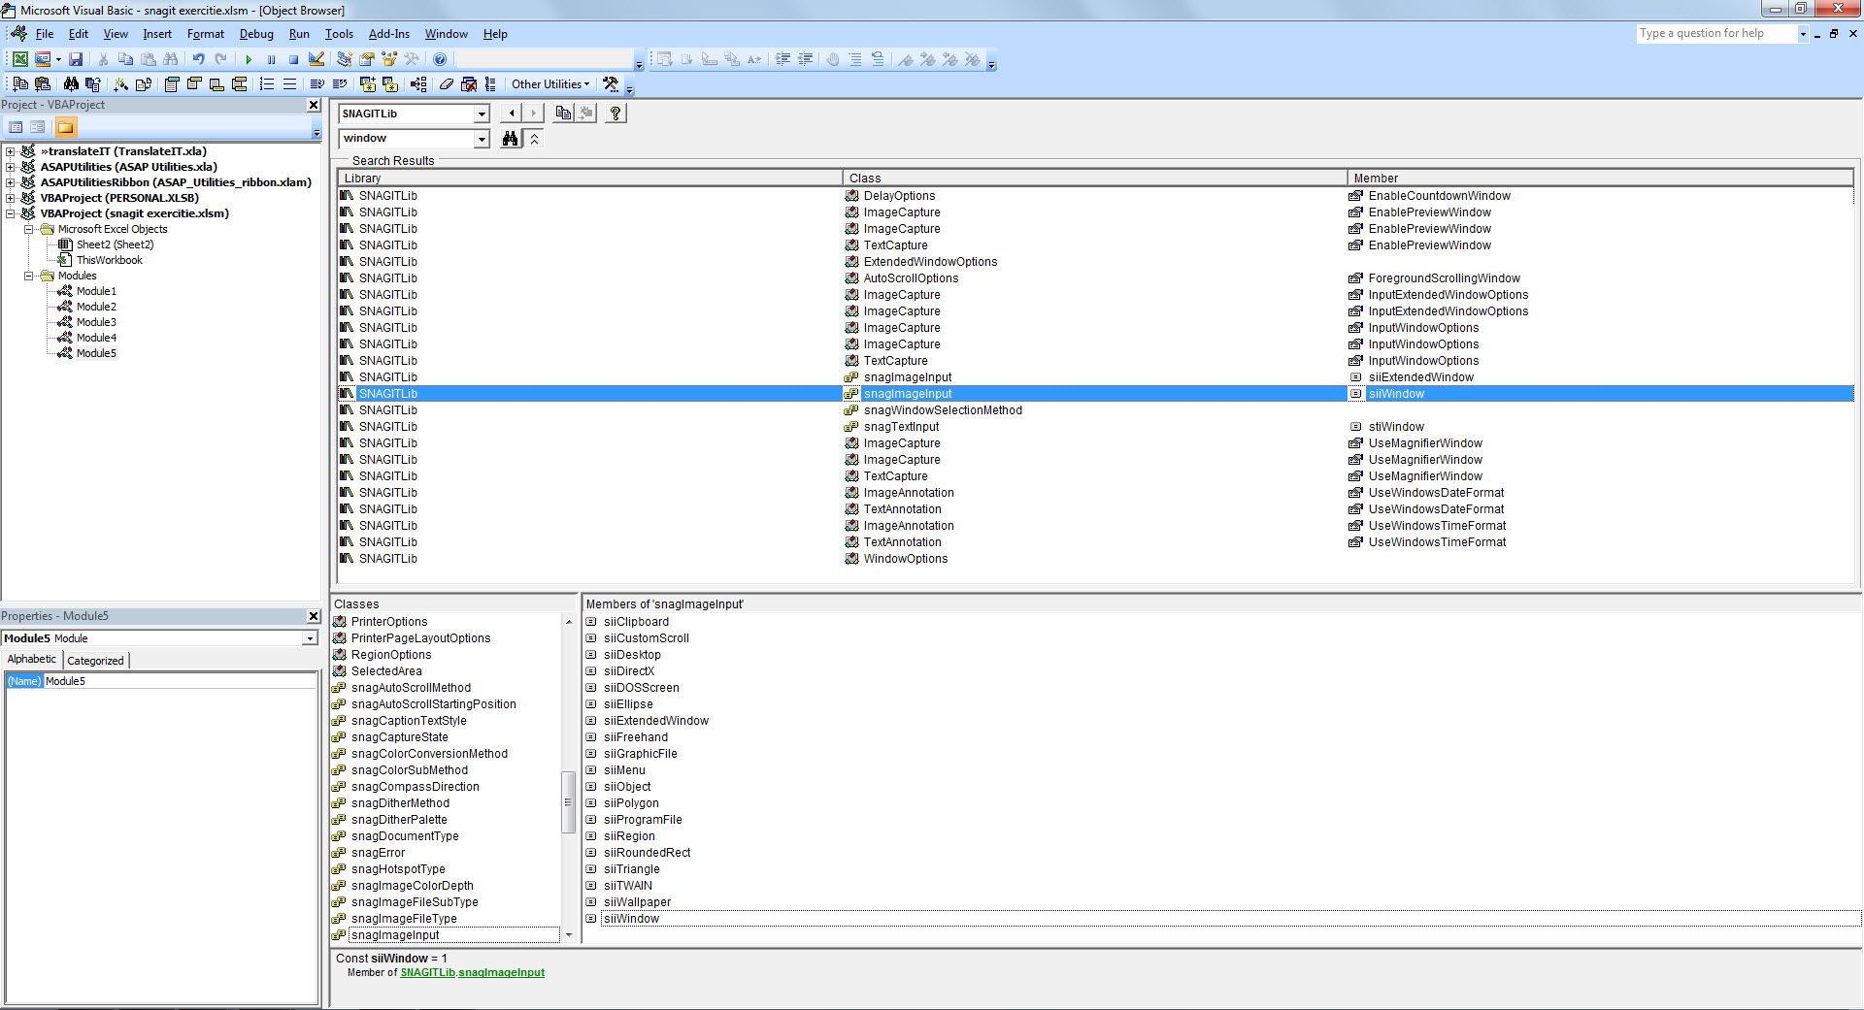Select ThisWorkbook in the project tree
This screenshot has height=1010, width=1864.
pos(109,260)
